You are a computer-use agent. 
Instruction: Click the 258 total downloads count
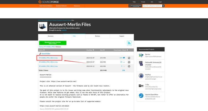pyautogui.click(x=123, y=70)
